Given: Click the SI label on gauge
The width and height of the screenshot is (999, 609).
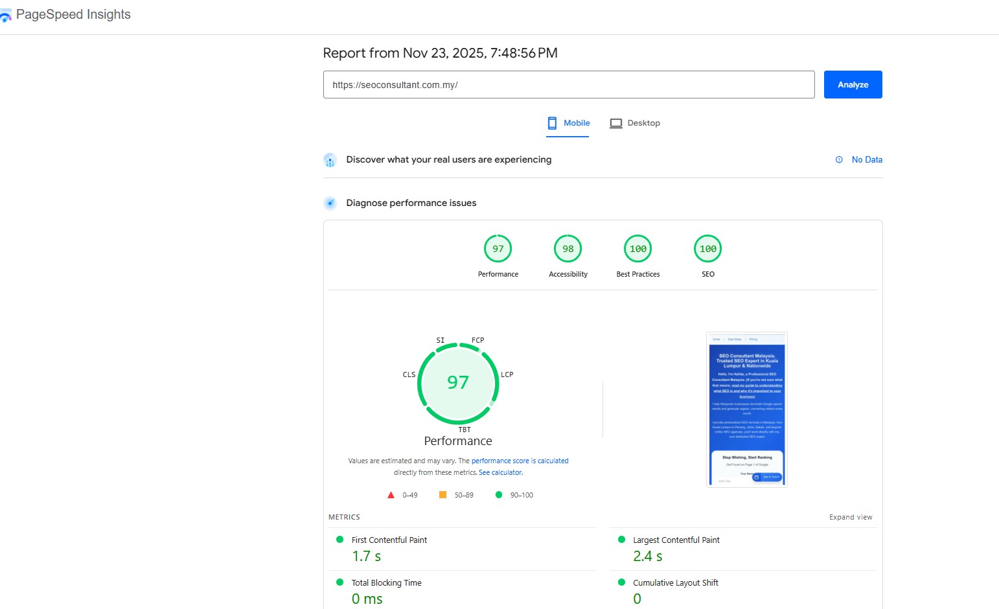Looking at the screenshot, I should coord(441,340).
